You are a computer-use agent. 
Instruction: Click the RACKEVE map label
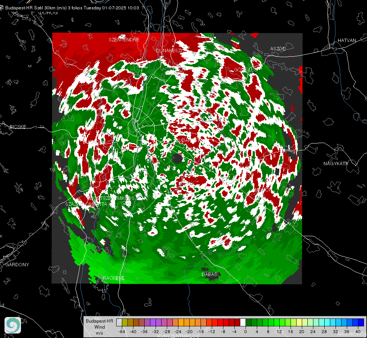tap(114, 278)
